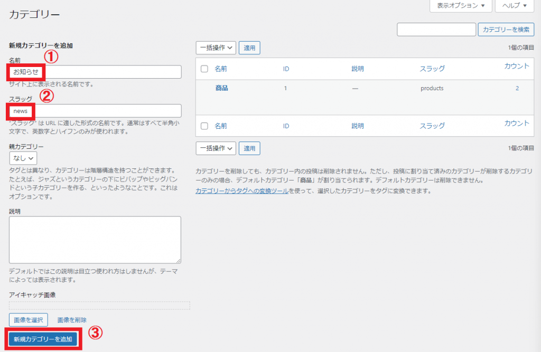
Task: Sort by カウント in the table footer
Action: coord(517,123)
